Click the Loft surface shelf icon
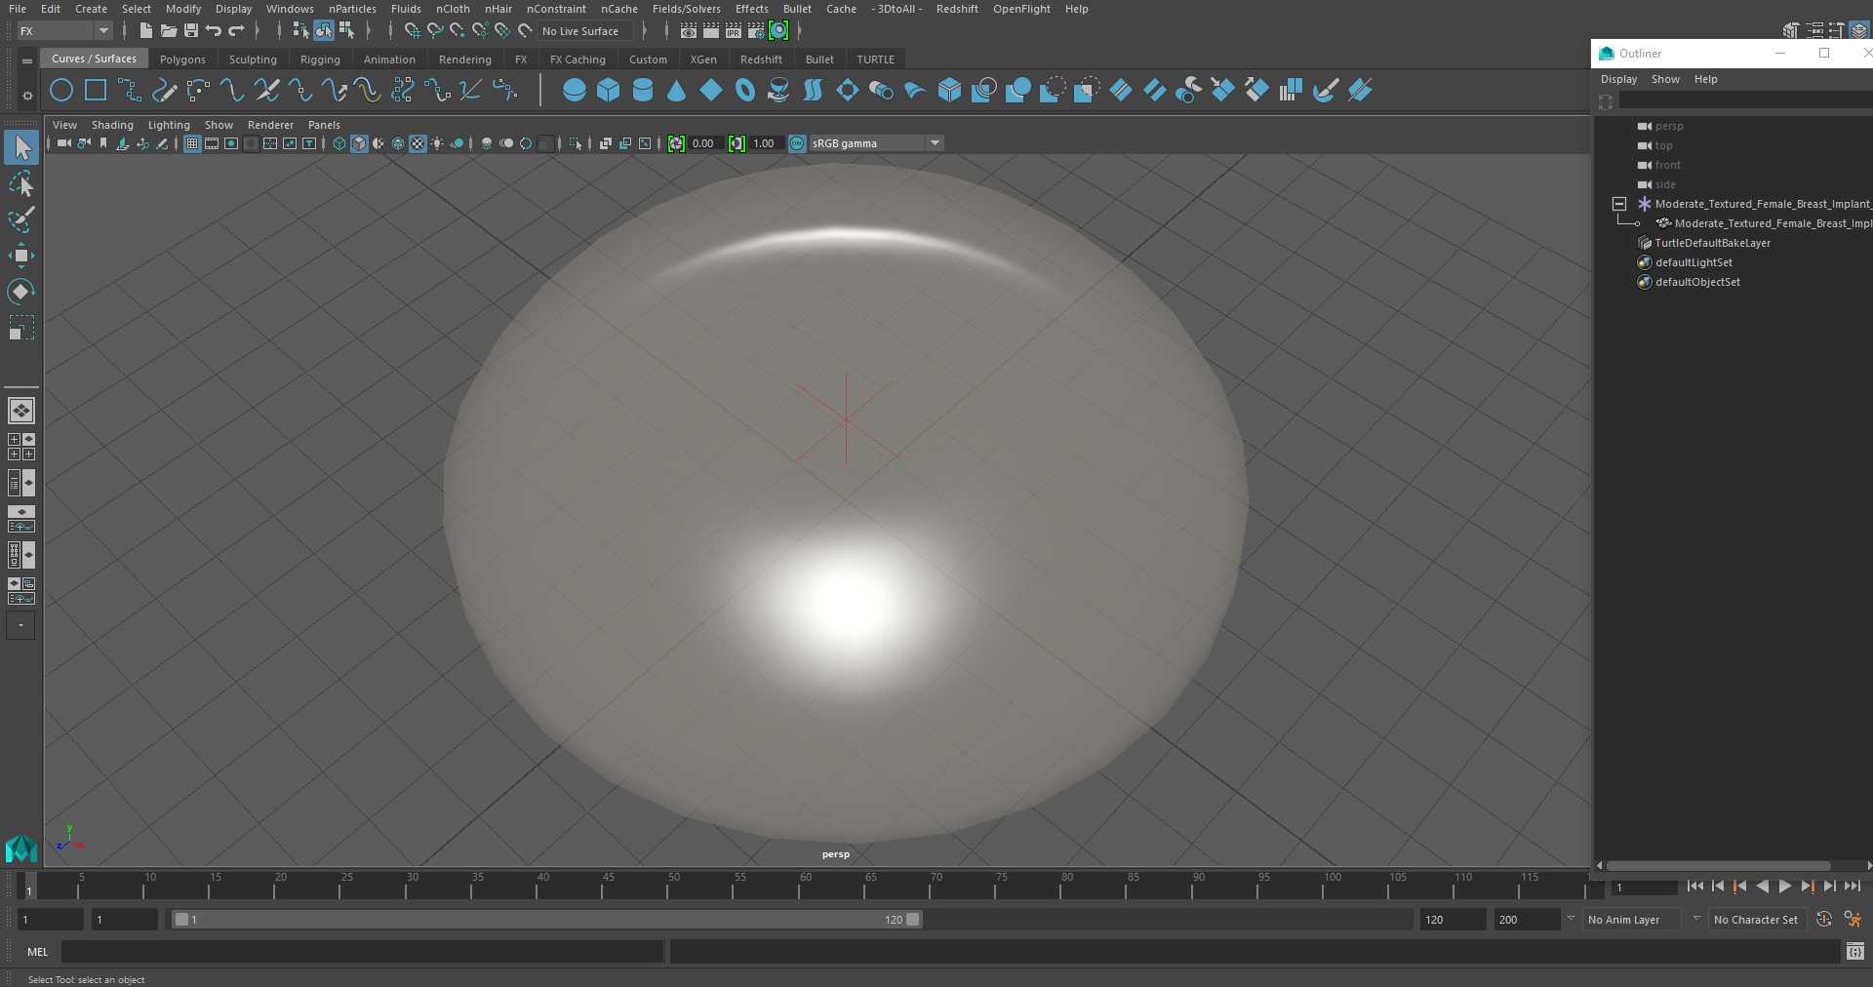1873x987 pixels. [813, 91]
